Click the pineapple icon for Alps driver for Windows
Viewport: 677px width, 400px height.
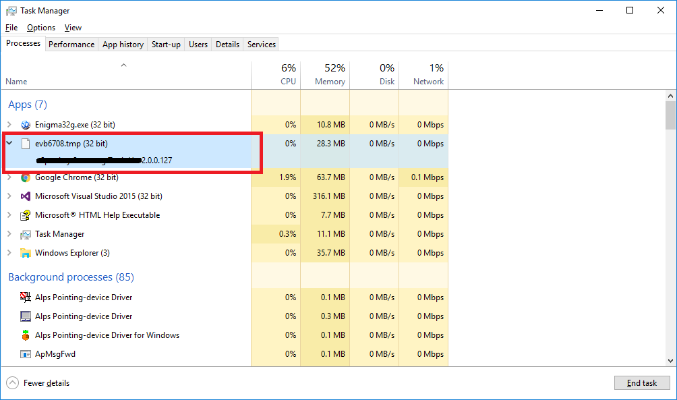(x=26, y=335)
